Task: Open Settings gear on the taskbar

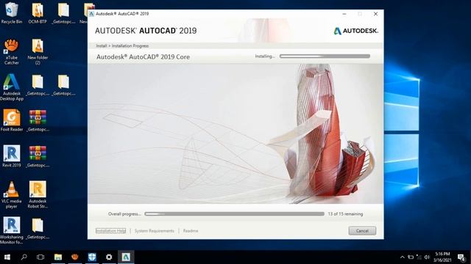Action: pos(109,257)
